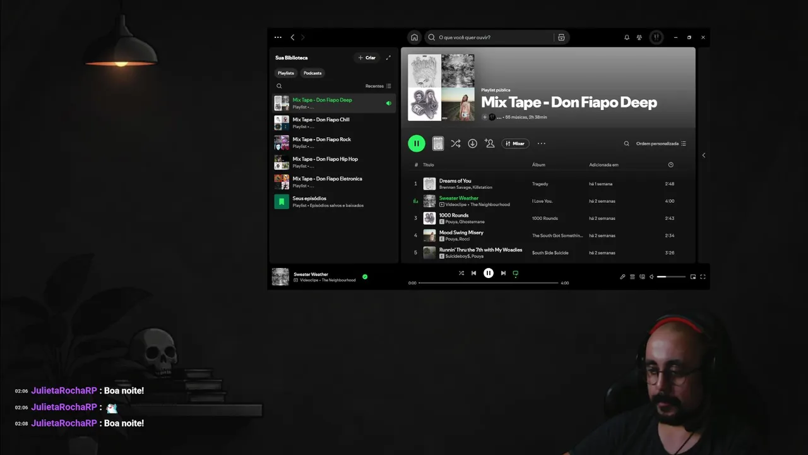808x455 pixels.
Task: Expand the right sidebar with the chevron
Action: tap(703, 155)
